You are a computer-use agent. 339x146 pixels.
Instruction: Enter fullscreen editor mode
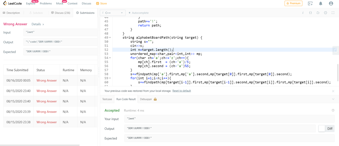pos(333,13)
